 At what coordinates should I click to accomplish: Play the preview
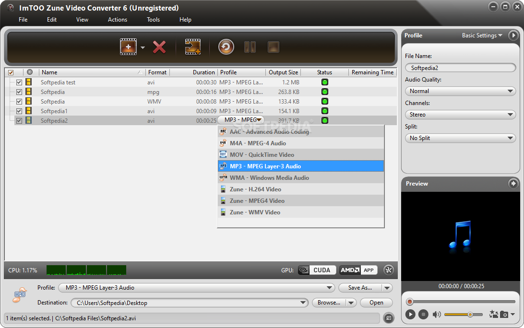410,314
